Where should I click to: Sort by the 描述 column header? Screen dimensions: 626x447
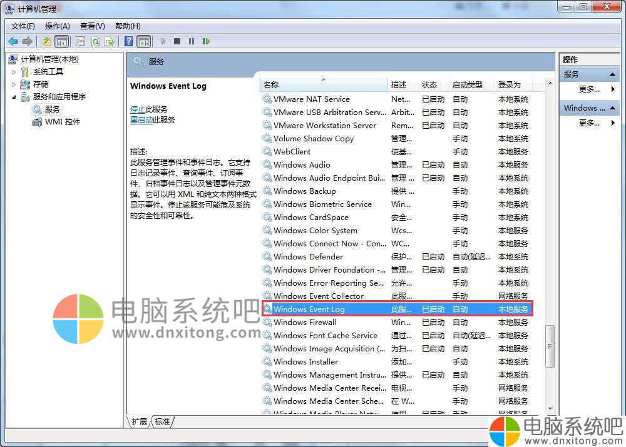tap(403, 85)
